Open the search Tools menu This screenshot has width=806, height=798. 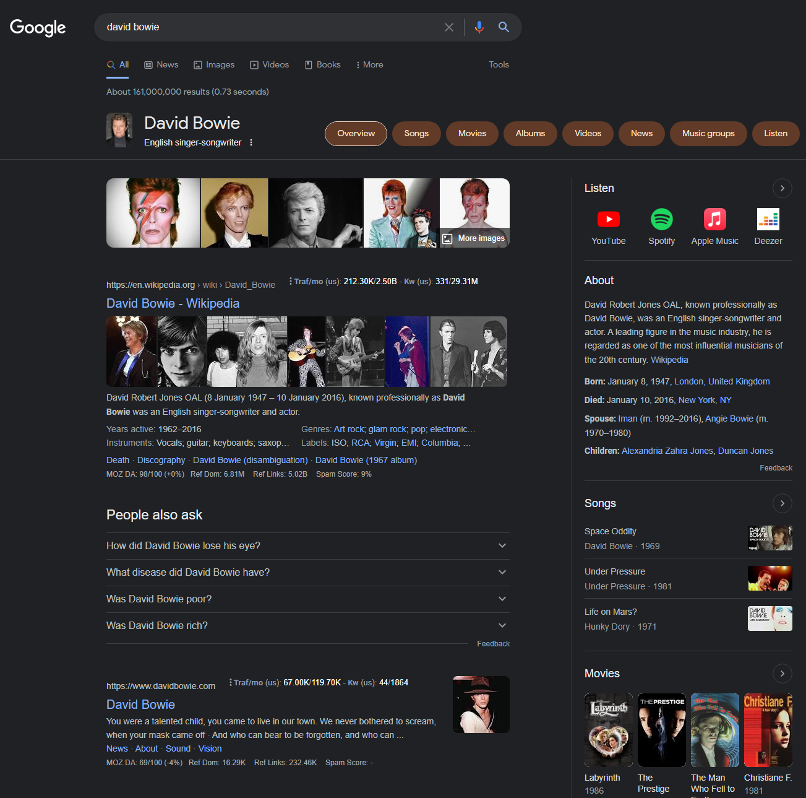pyautogui.click(x=499, y=64)
